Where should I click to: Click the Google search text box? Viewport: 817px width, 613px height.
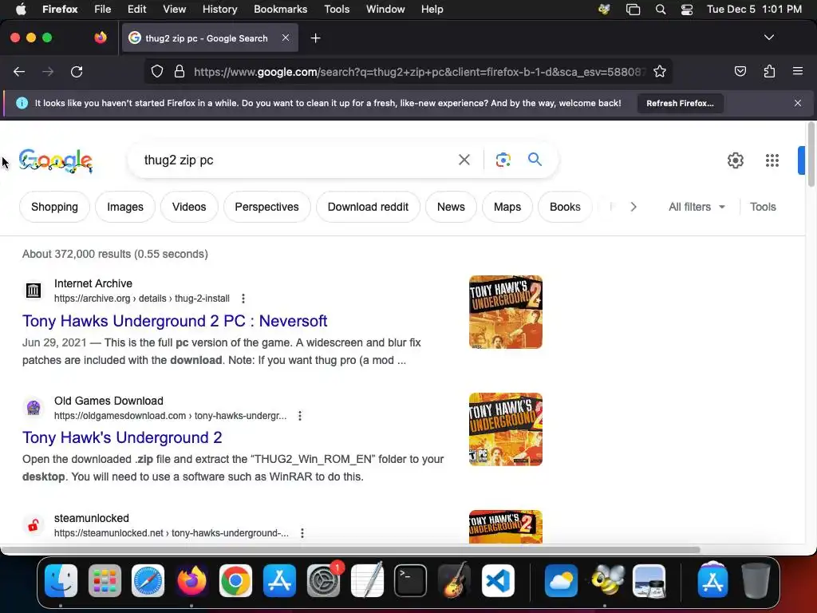coord(294,160)
